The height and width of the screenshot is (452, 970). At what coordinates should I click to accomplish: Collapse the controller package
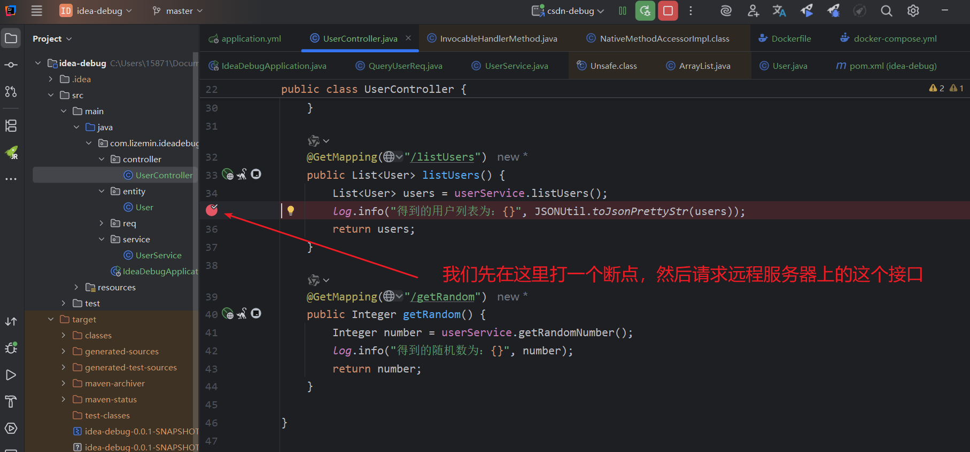click(x=102, y=159)
